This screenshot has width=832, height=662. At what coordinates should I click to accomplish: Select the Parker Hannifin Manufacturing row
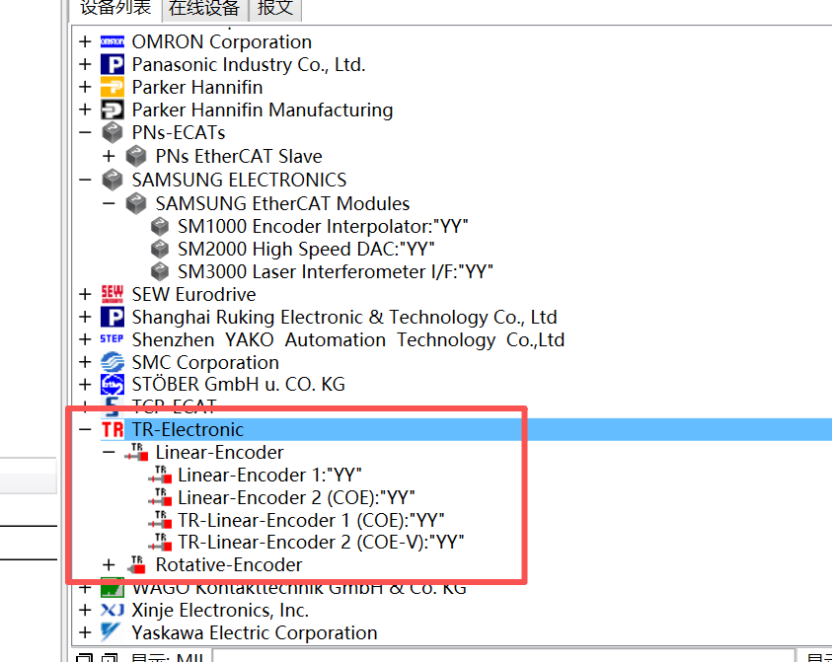[263, 110]
